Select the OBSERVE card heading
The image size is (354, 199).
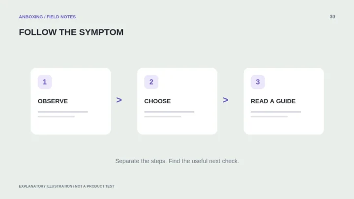coord(53,101)
